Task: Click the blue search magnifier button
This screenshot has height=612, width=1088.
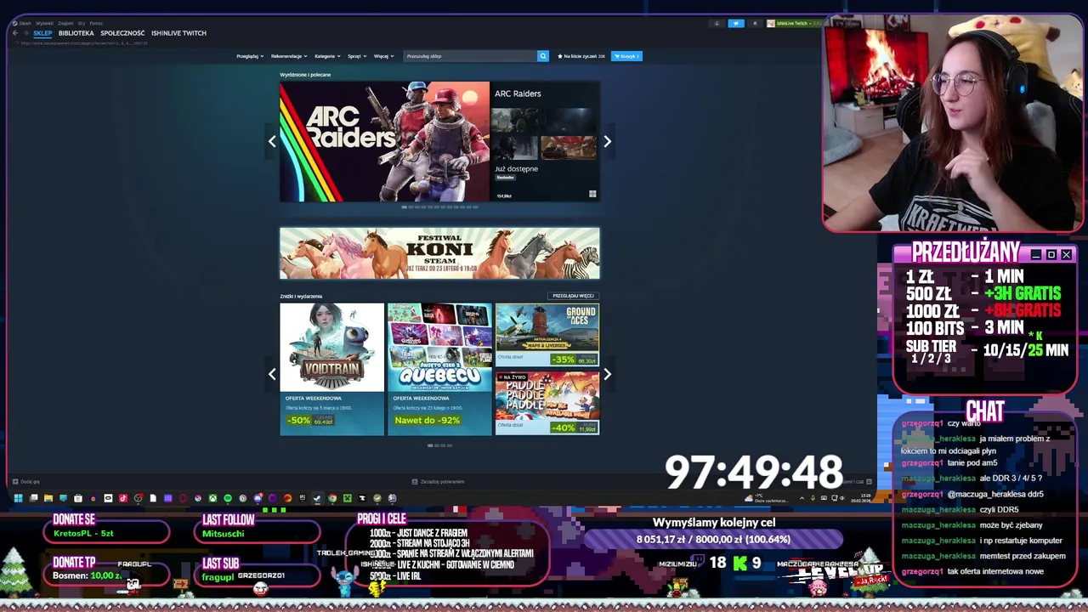Action: pos(542,56)
